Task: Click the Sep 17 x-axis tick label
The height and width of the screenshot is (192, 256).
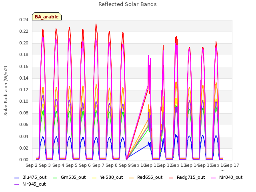Action: coord(232,165)
